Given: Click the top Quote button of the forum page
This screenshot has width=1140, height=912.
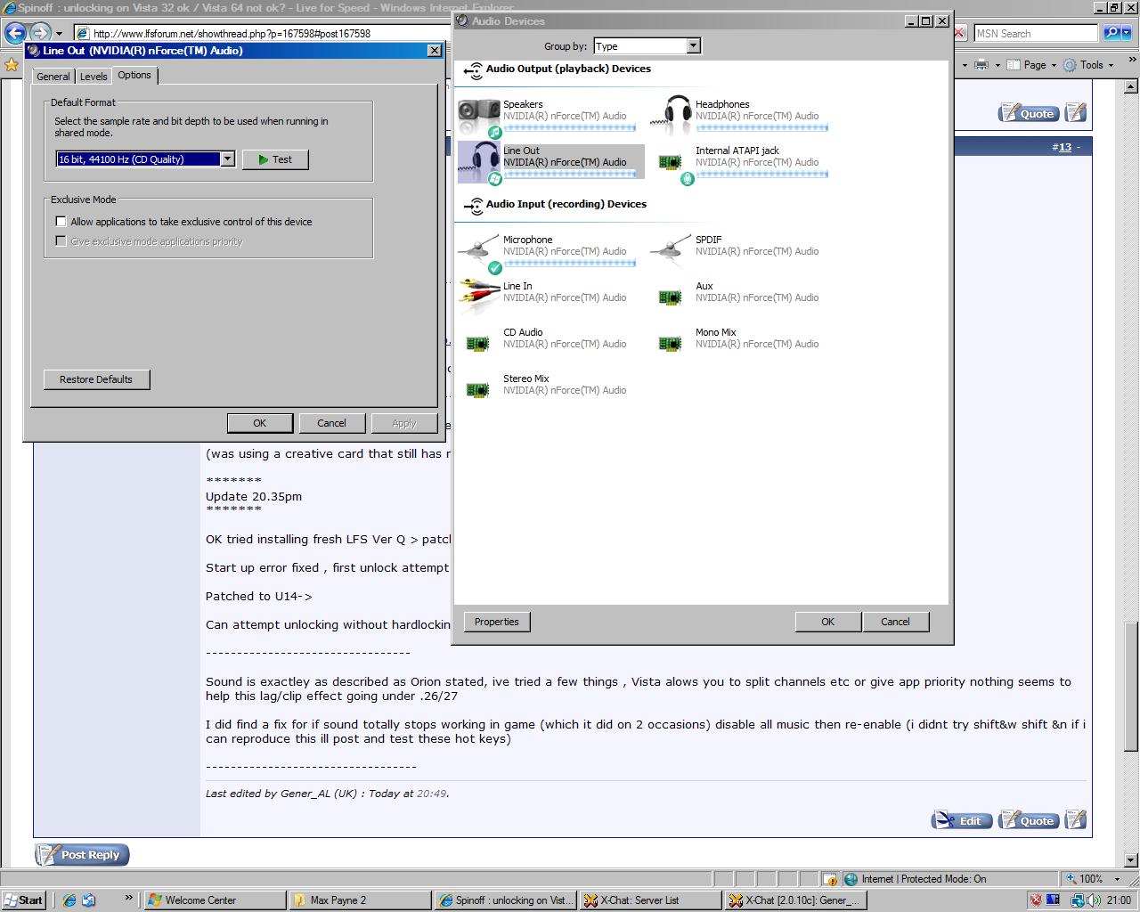Looking at the screenshot, I should (1029, 113).
